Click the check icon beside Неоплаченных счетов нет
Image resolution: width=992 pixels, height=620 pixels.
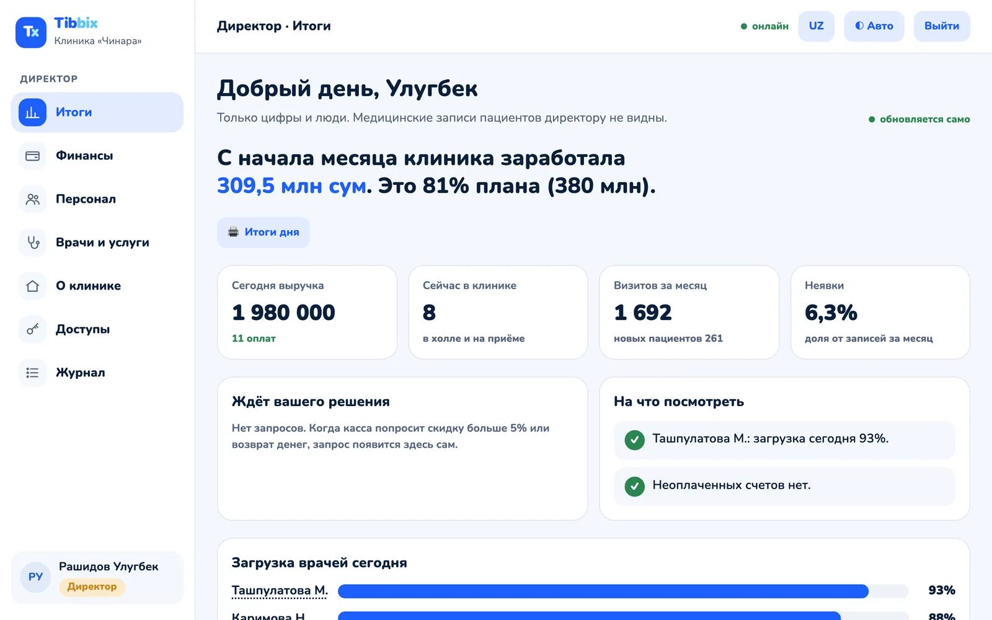pos(634,487)
